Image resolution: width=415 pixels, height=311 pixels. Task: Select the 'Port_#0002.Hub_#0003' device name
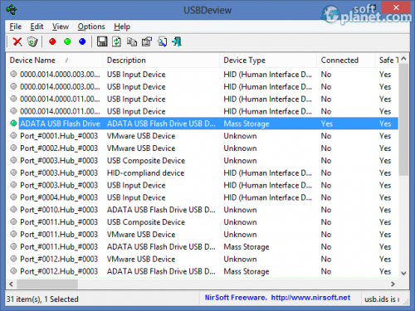coord(59,148)
